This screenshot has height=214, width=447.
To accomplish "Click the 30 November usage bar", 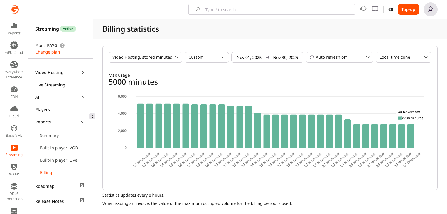I will [410, 135].
